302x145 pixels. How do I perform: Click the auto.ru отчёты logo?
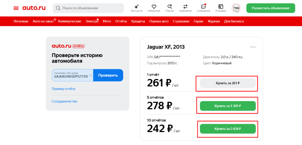point(68,46)
